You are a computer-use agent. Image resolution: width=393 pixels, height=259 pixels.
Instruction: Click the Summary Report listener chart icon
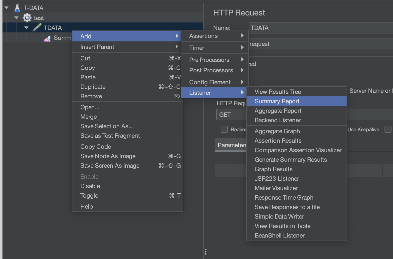click(x=47, y=38)
